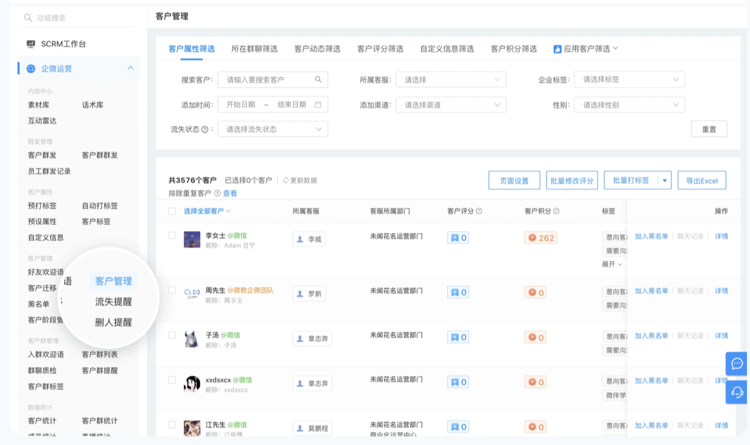The height and width of the screenshot is (445, 750).
Task: Click the help icon next to 客户评分 header
Action: point(479,211)
